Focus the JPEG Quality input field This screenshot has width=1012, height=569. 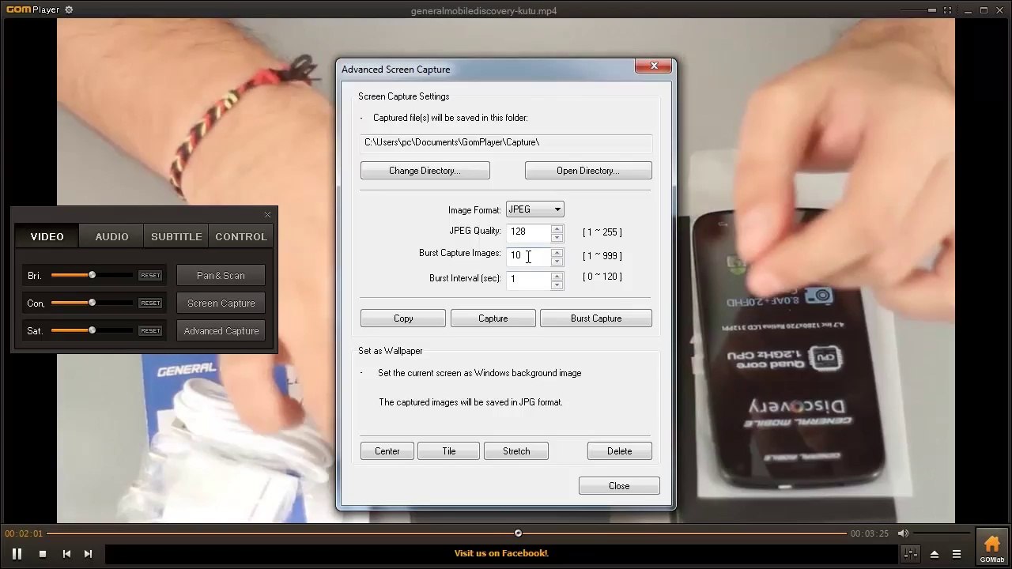click(529, 232)
